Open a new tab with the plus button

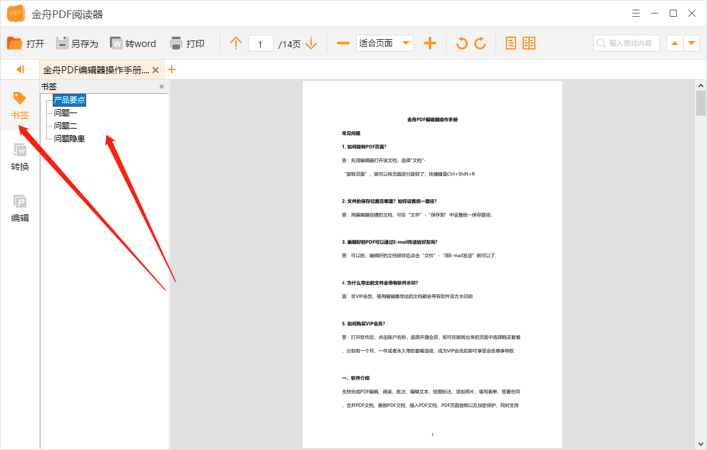[x=171, y=69]
